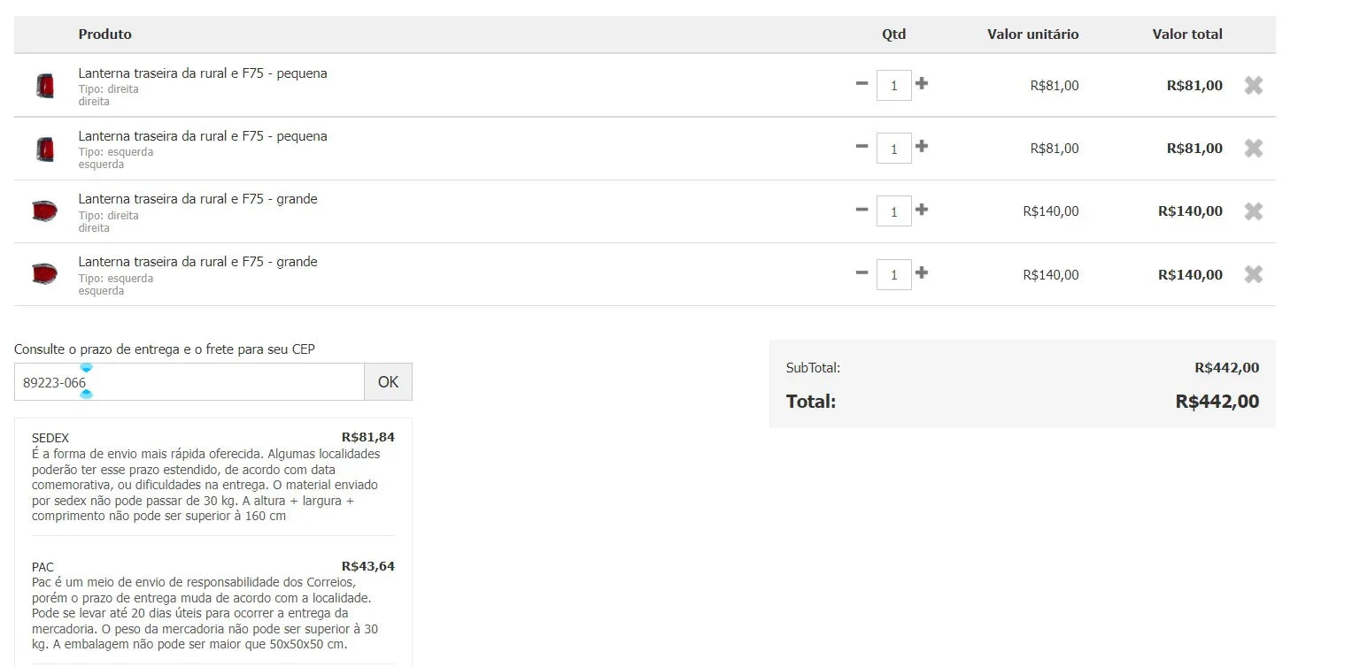1352x667 pixels.
Task: Open the left-side 'grande' lanterna product link
Action: coord(197,262)
